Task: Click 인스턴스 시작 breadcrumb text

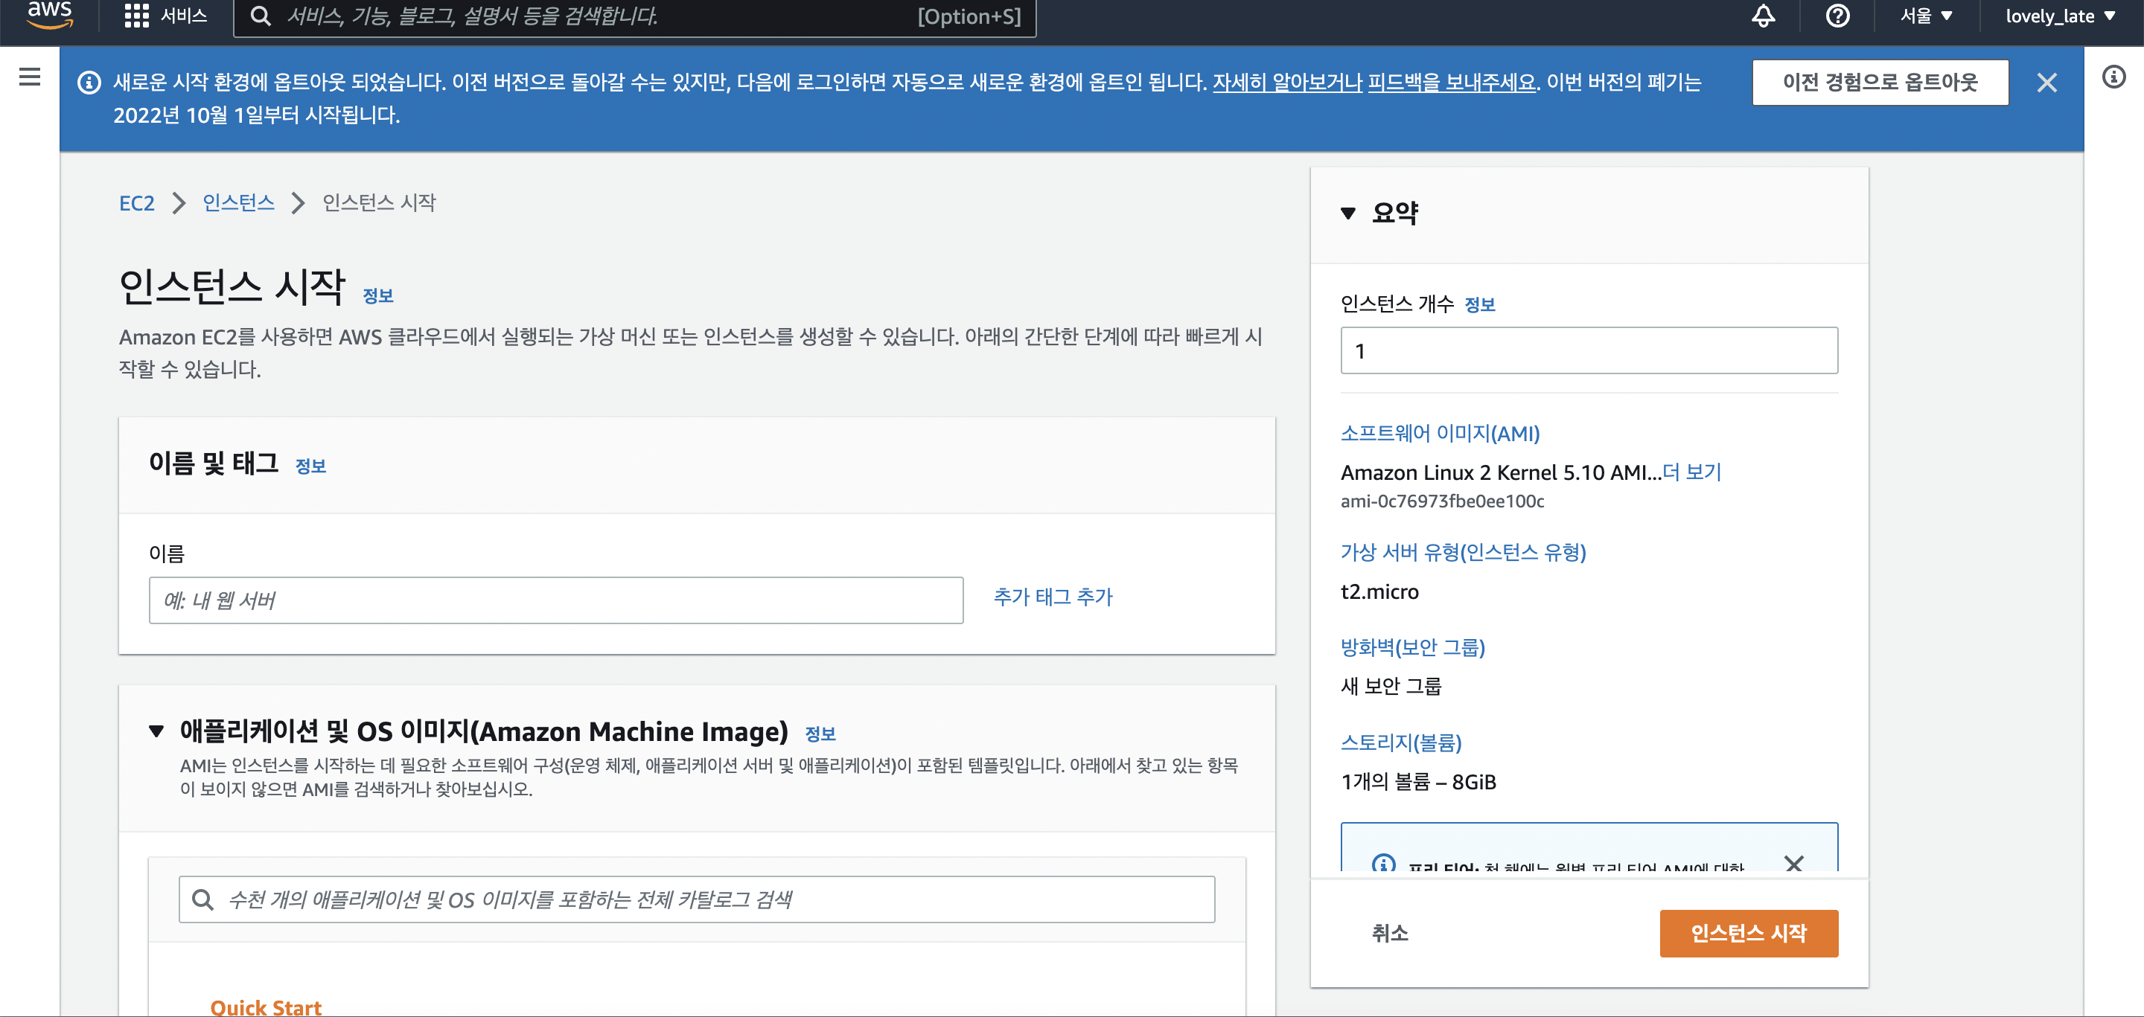Action: coord(379,203)
